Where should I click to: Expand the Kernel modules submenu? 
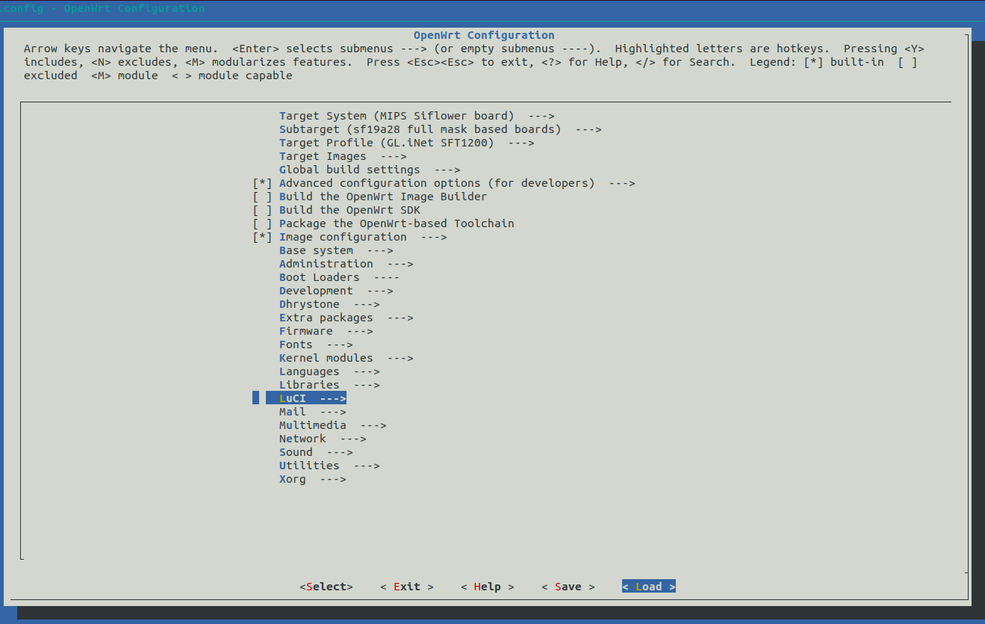tap(346, 358)
